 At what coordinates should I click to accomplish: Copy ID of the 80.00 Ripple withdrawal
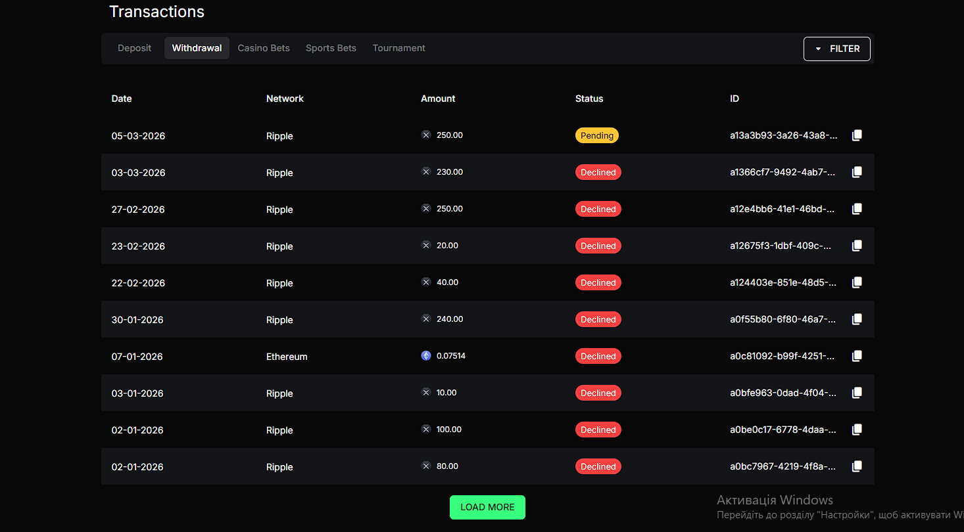[x=856, y=466]
